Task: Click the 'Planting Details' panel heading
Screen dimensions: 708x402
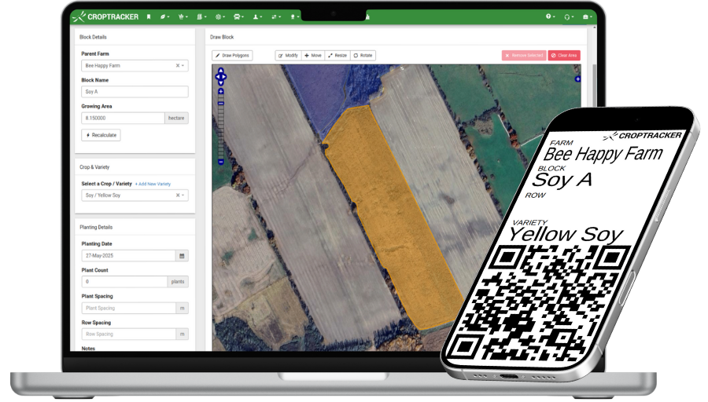Action: (96, 227)
